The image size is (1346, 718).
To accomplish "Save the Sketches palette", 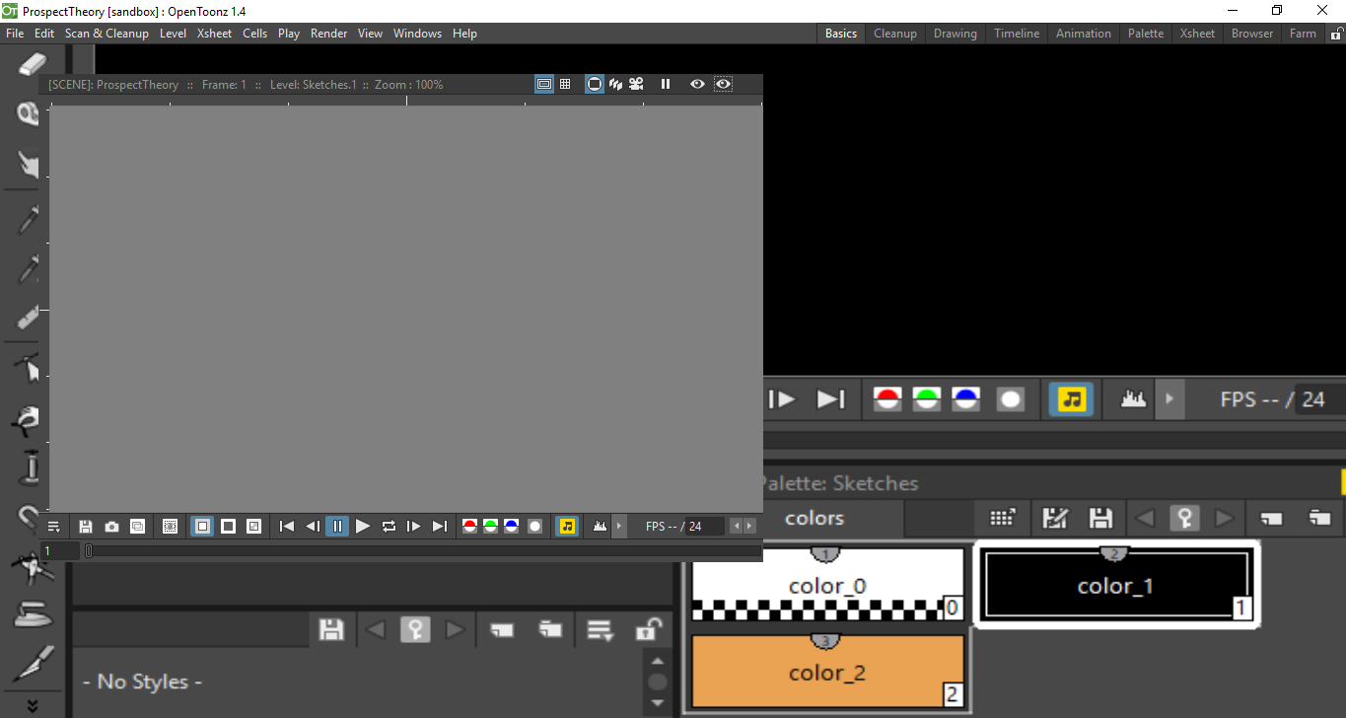I will coord(1101,518).
